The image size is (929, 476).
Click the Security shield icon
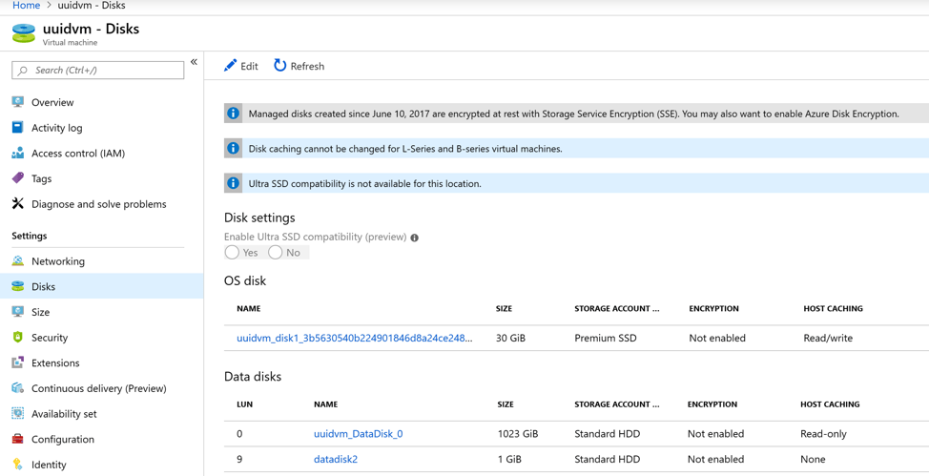click(x=18, y=338)
